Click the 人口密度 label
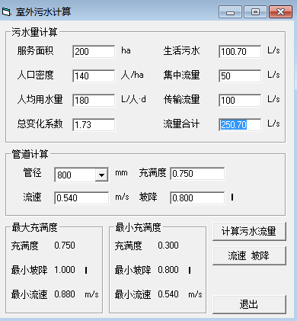297x321 pixels. pyautogui.click(x=35, y=75)
